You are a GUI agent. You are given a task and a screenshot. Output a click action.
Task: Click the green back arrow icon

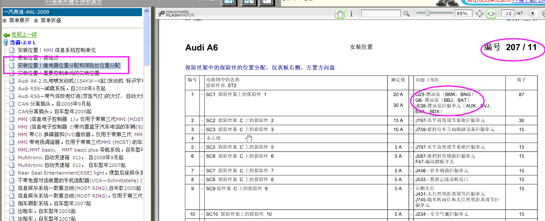tap(6, 35)
